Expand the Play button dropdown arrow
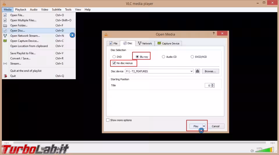The height and width of the screenshot is (155, 279). pyautogui.click(x=204, y=126)
